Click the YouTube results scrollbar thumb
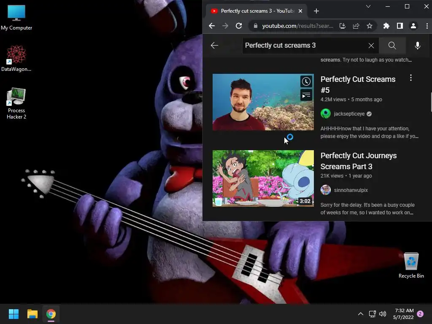The width and height of the screenshot is (432, 324). coord(431,103)
